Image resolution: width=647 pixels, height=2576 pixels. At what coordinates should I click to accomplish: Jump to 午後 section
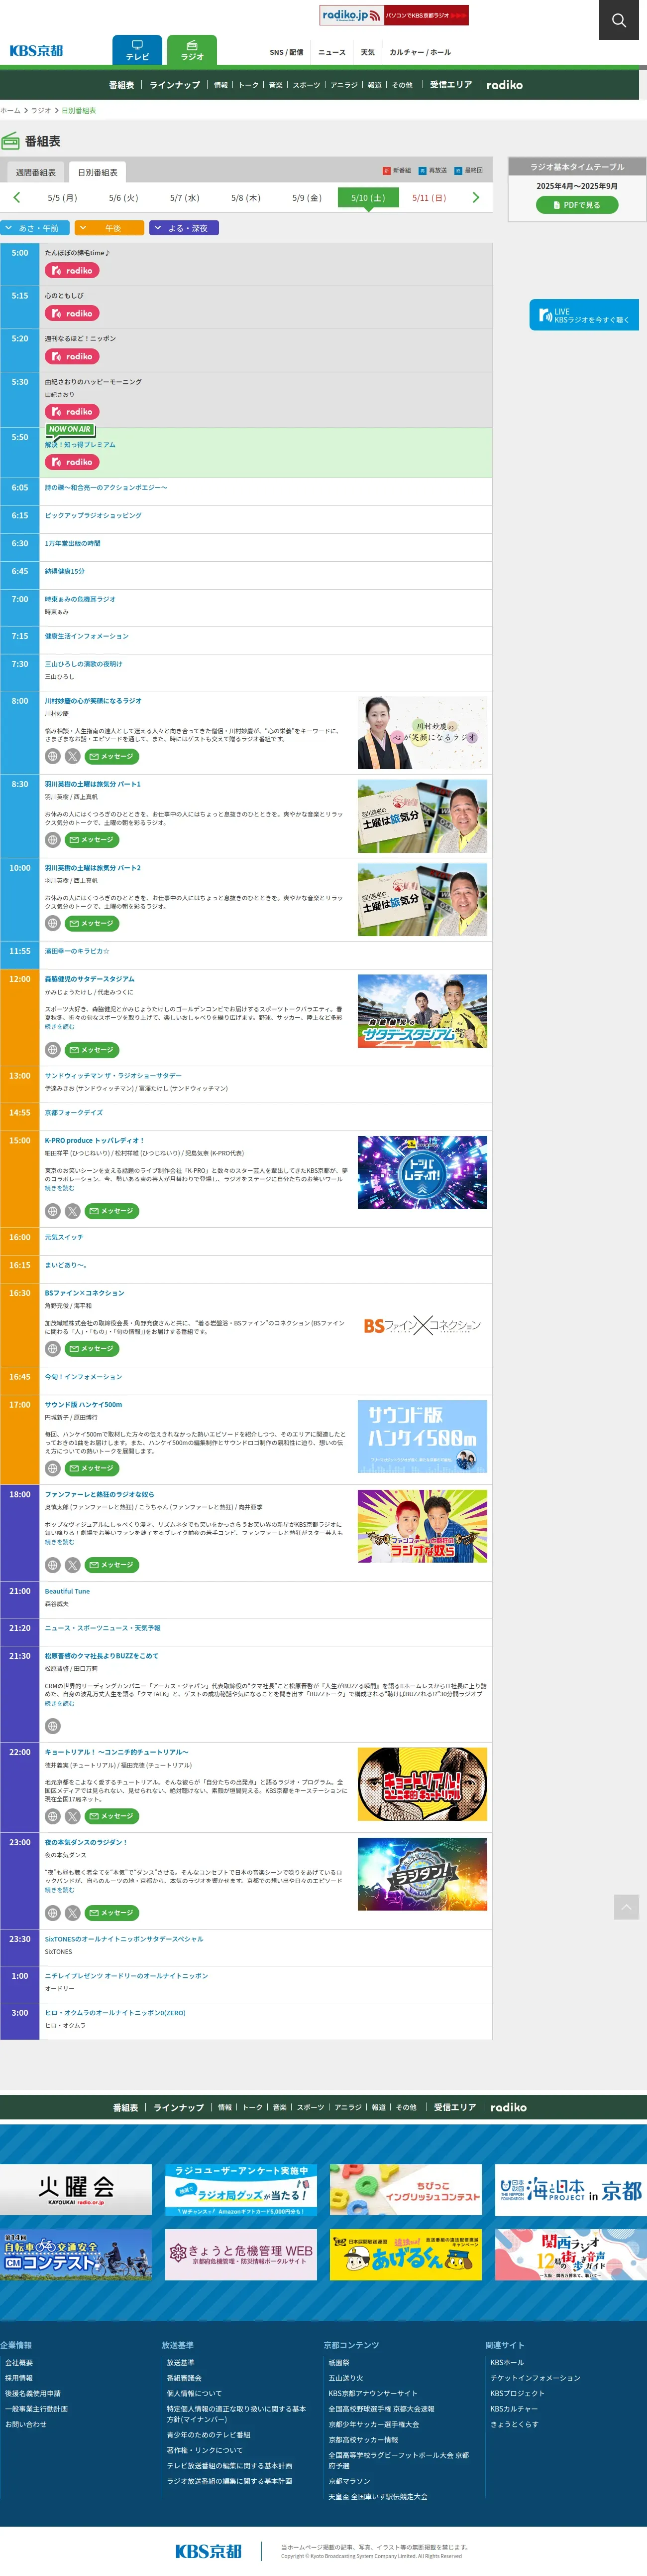click(x=110, y=228)
